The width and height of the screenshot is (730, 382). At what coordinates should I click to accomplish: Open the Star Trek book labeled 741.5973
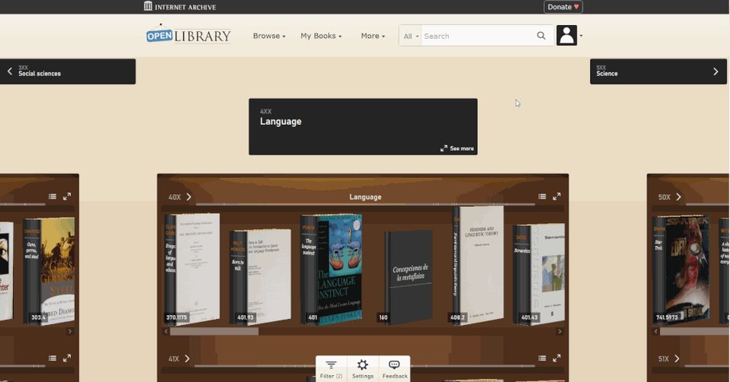point(681,269)
